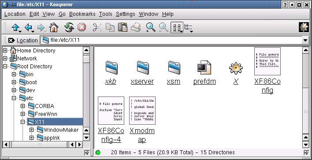Expand the Network tree node
Viewport: 312px width, 160px height.
[x=5, y=59]
